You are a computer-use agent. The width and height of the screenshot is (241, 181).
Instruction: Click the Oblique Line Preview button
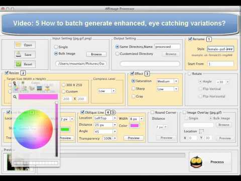point(134,138)
